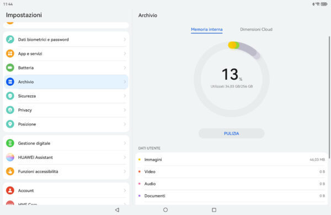The height and width of the screenshot is (215, 331).
Task: Open chevron for App e servizi
Action: 125,53
